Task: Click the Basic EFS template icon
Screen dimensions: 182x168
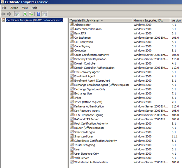Action: (72, 33)
